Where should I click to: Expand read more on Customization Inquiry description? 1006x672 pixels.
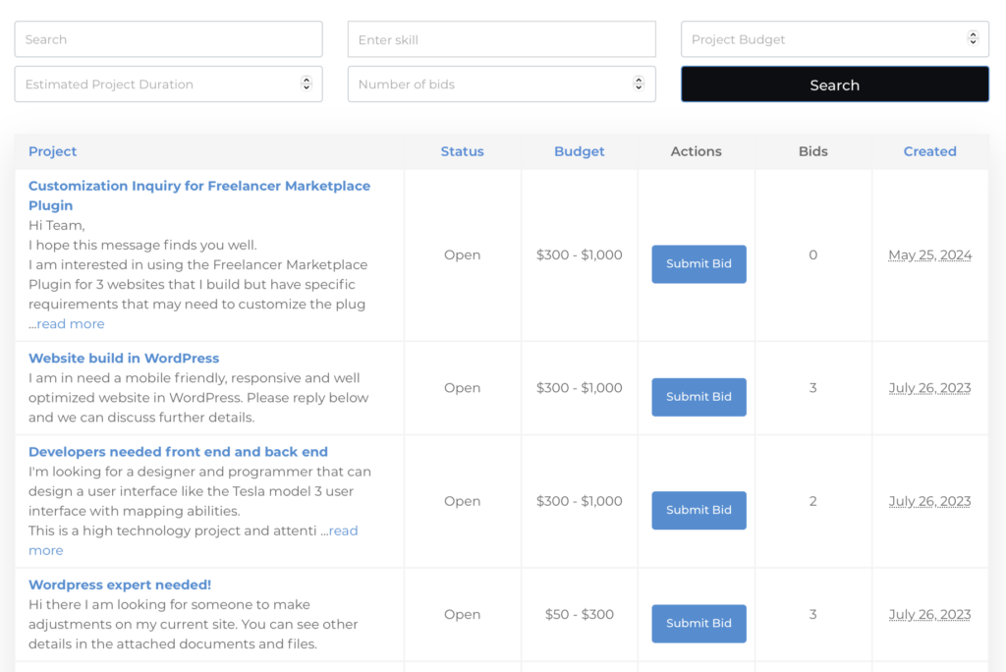[70, 324]
